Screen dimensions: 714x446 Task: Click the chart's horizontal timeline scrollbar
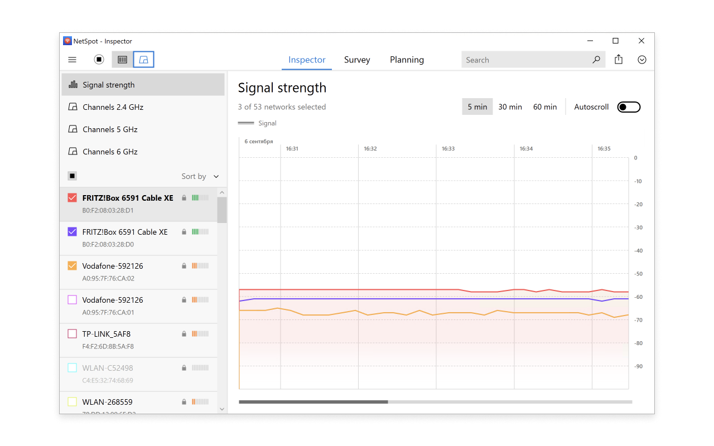coord(313,401)
